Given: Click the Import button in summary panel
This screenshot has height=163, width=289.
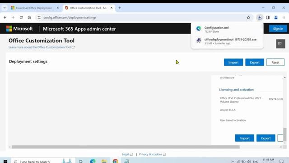Looking at the screenshot, I should (244, 138).
